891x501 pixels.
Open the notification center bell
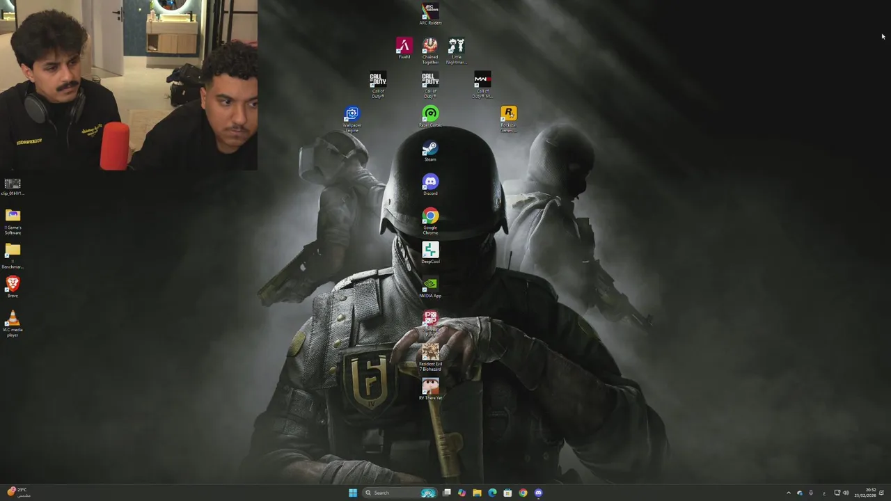click(x=882, y=493)
